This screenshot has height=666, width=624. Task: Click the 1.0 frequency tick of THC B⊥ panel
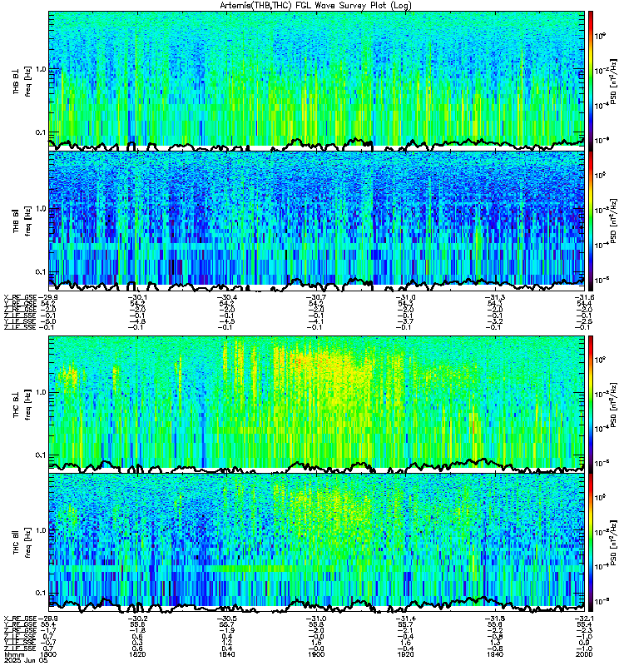41,392
